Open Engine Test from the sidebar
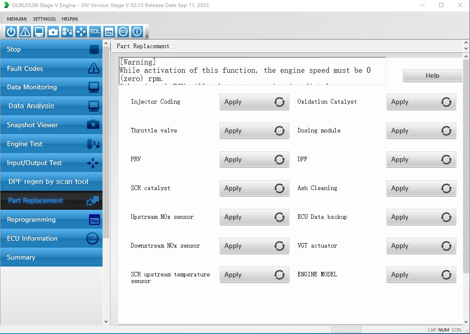This screenshot has height=334, width=470. pyautogui.click(x=51, y=144)
